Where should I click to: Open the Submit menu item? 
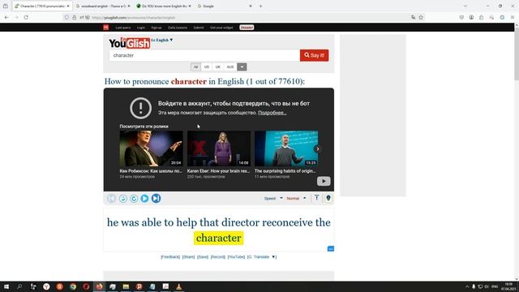[x=199, y=28]
